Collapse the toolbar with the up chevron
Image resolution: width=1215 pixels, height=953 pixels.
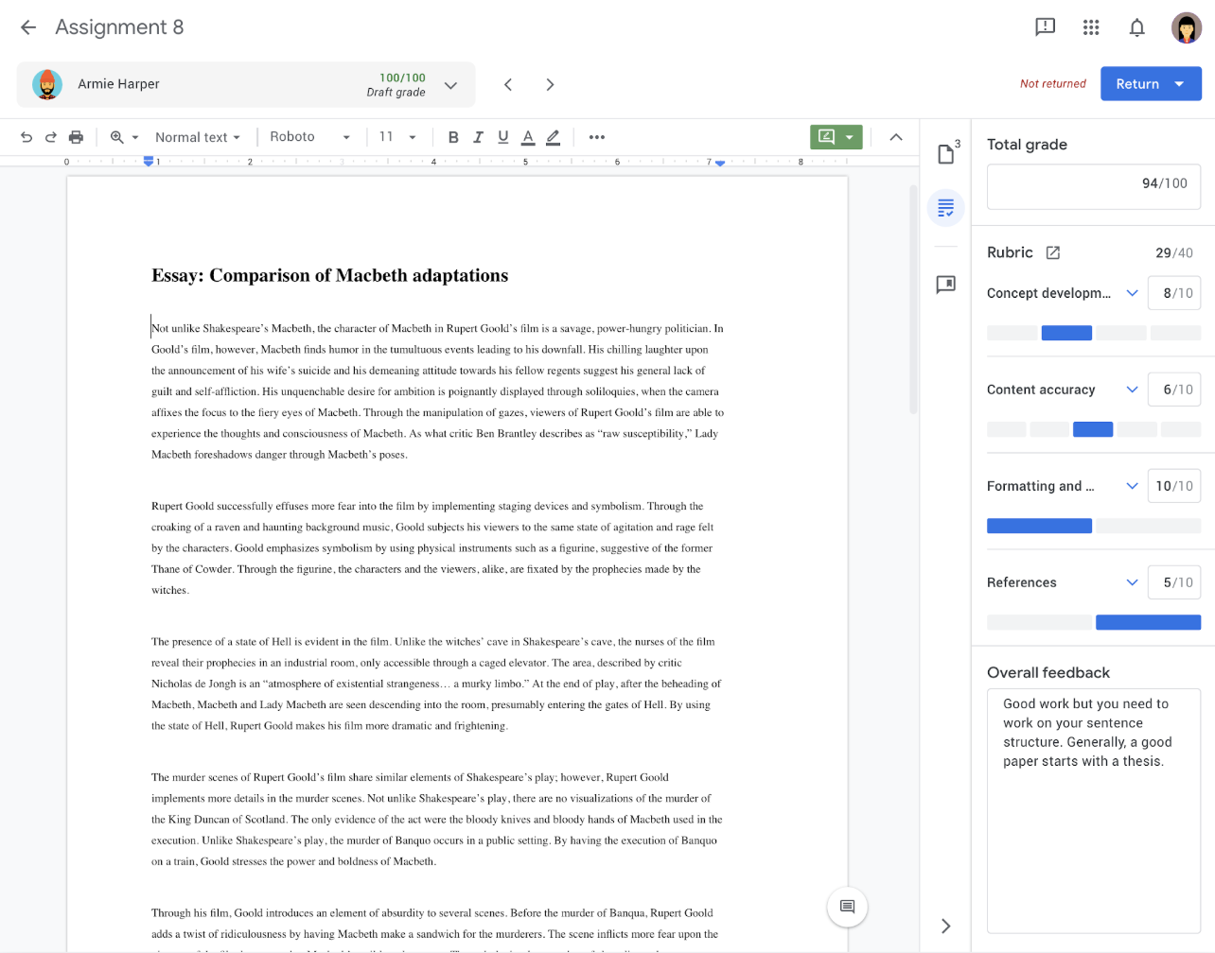[896, 137]
